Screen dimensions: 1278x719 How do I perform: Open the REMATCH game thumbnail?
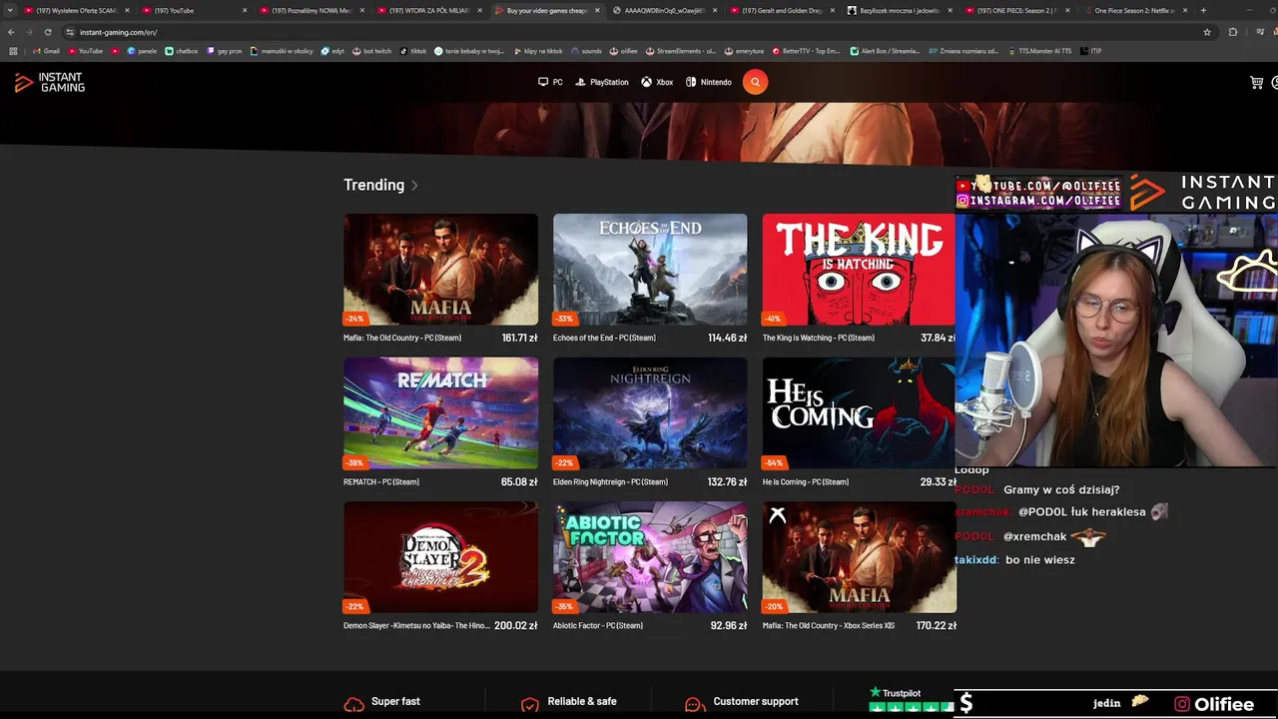click(440, 412)
